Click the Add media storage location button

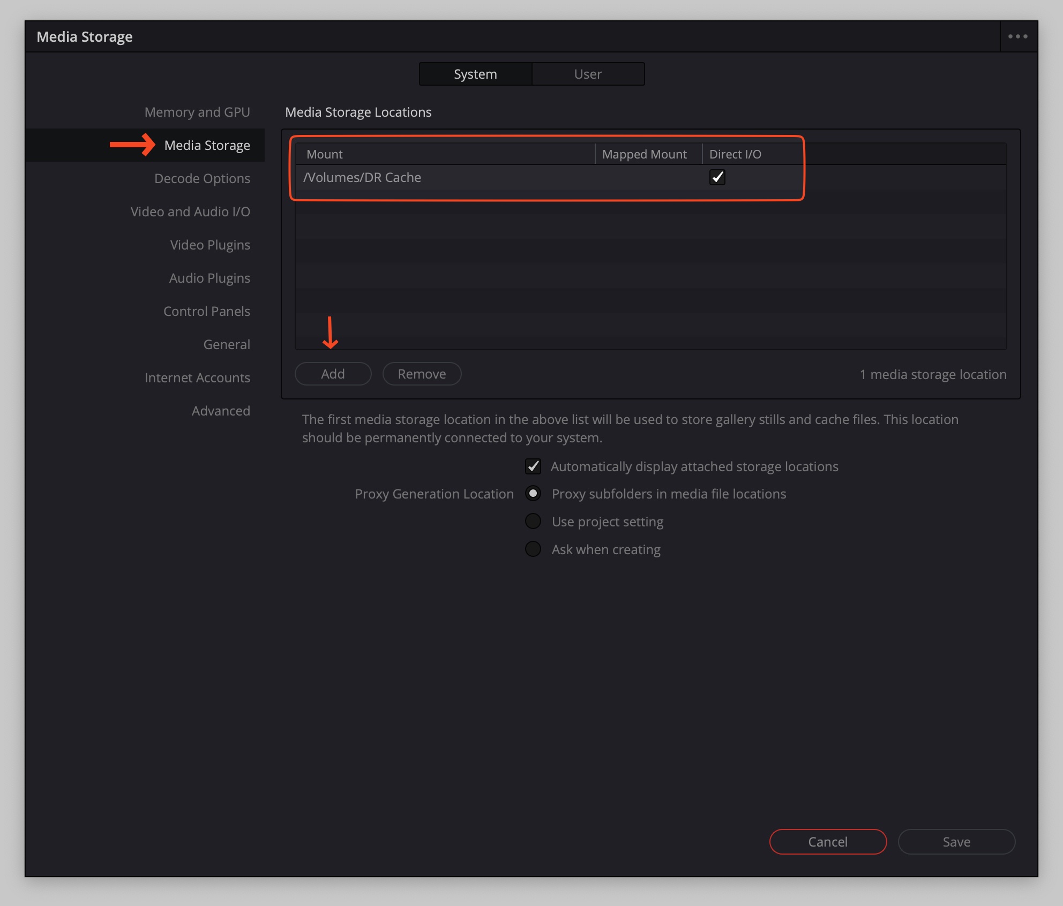coord(333,374)
